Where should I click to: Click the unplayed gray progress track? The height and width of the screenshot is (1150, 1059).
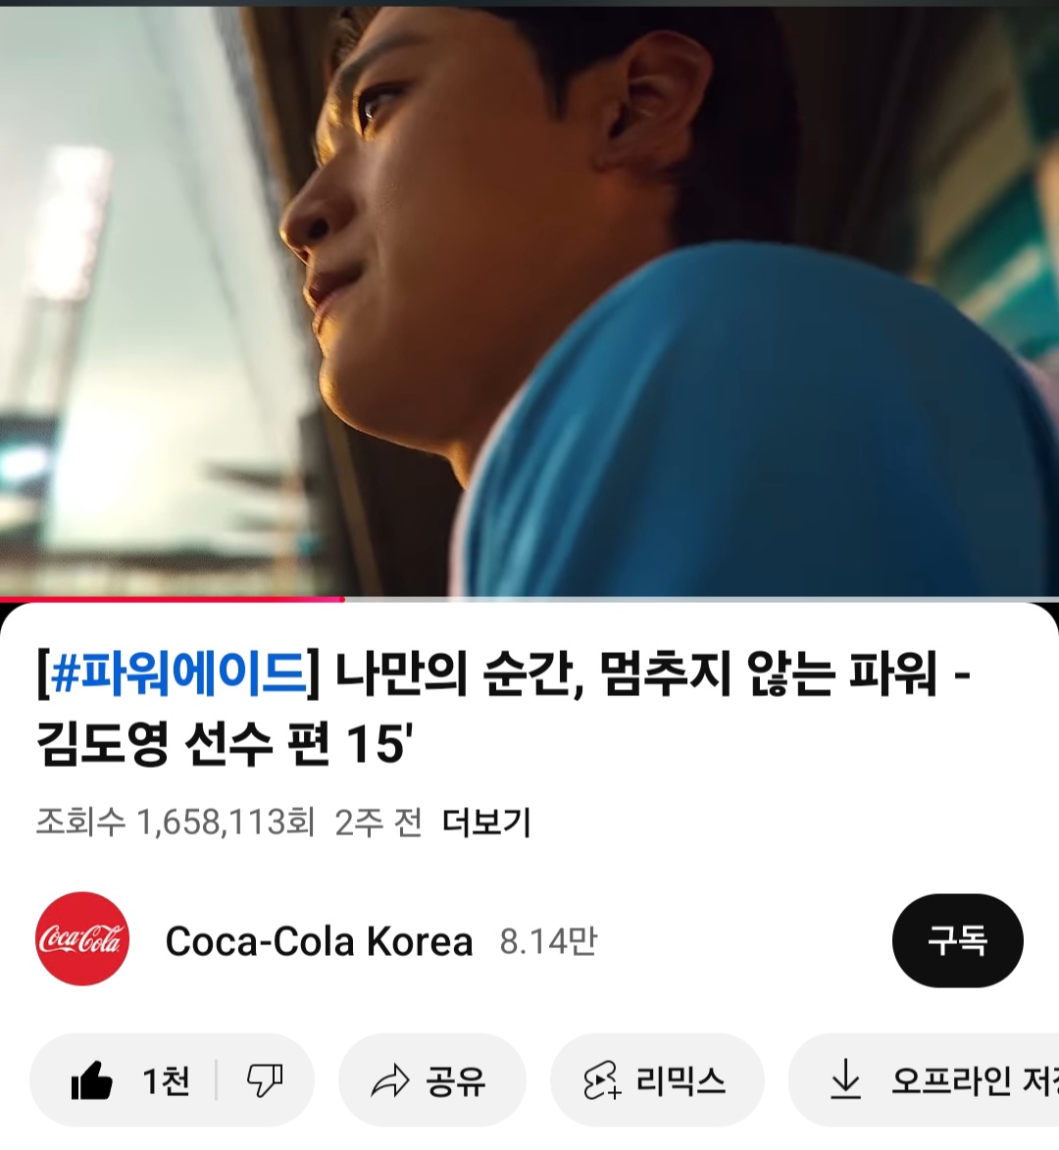click(702, 599)
